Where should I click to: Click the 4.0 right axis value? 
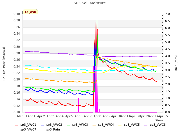(167, 56)
